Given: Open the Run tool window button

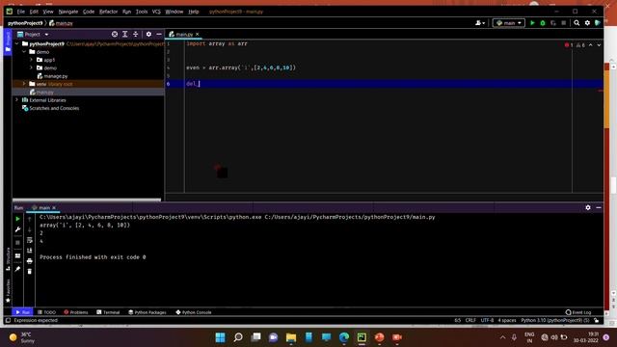Looking at the screenshot, I should [x=22, y=312].
